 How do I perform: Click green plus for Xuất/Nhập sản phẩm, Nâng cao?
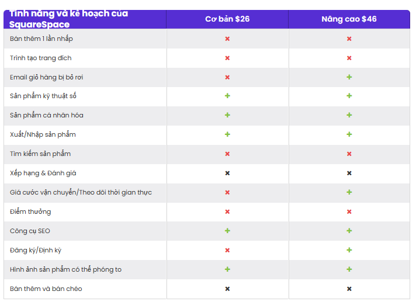click(x=349, y=134)
